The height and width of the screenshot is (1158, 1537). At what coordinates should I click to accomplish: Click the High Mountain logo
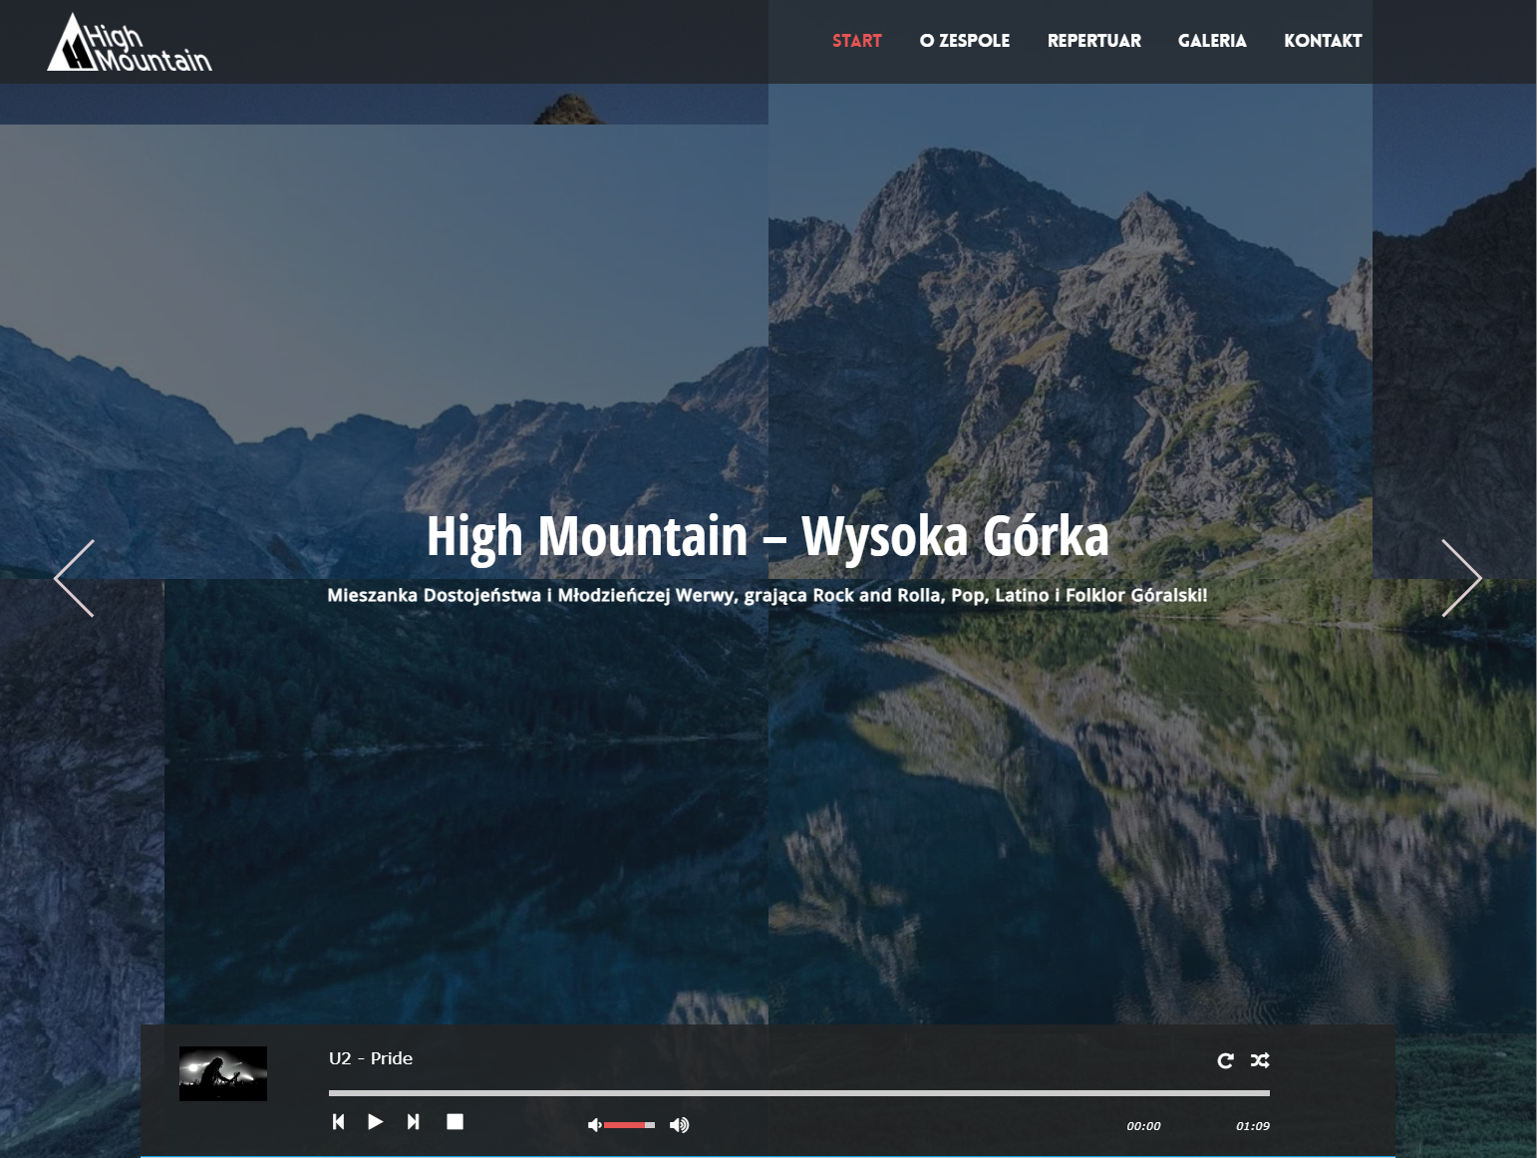(x=130, y=43)
